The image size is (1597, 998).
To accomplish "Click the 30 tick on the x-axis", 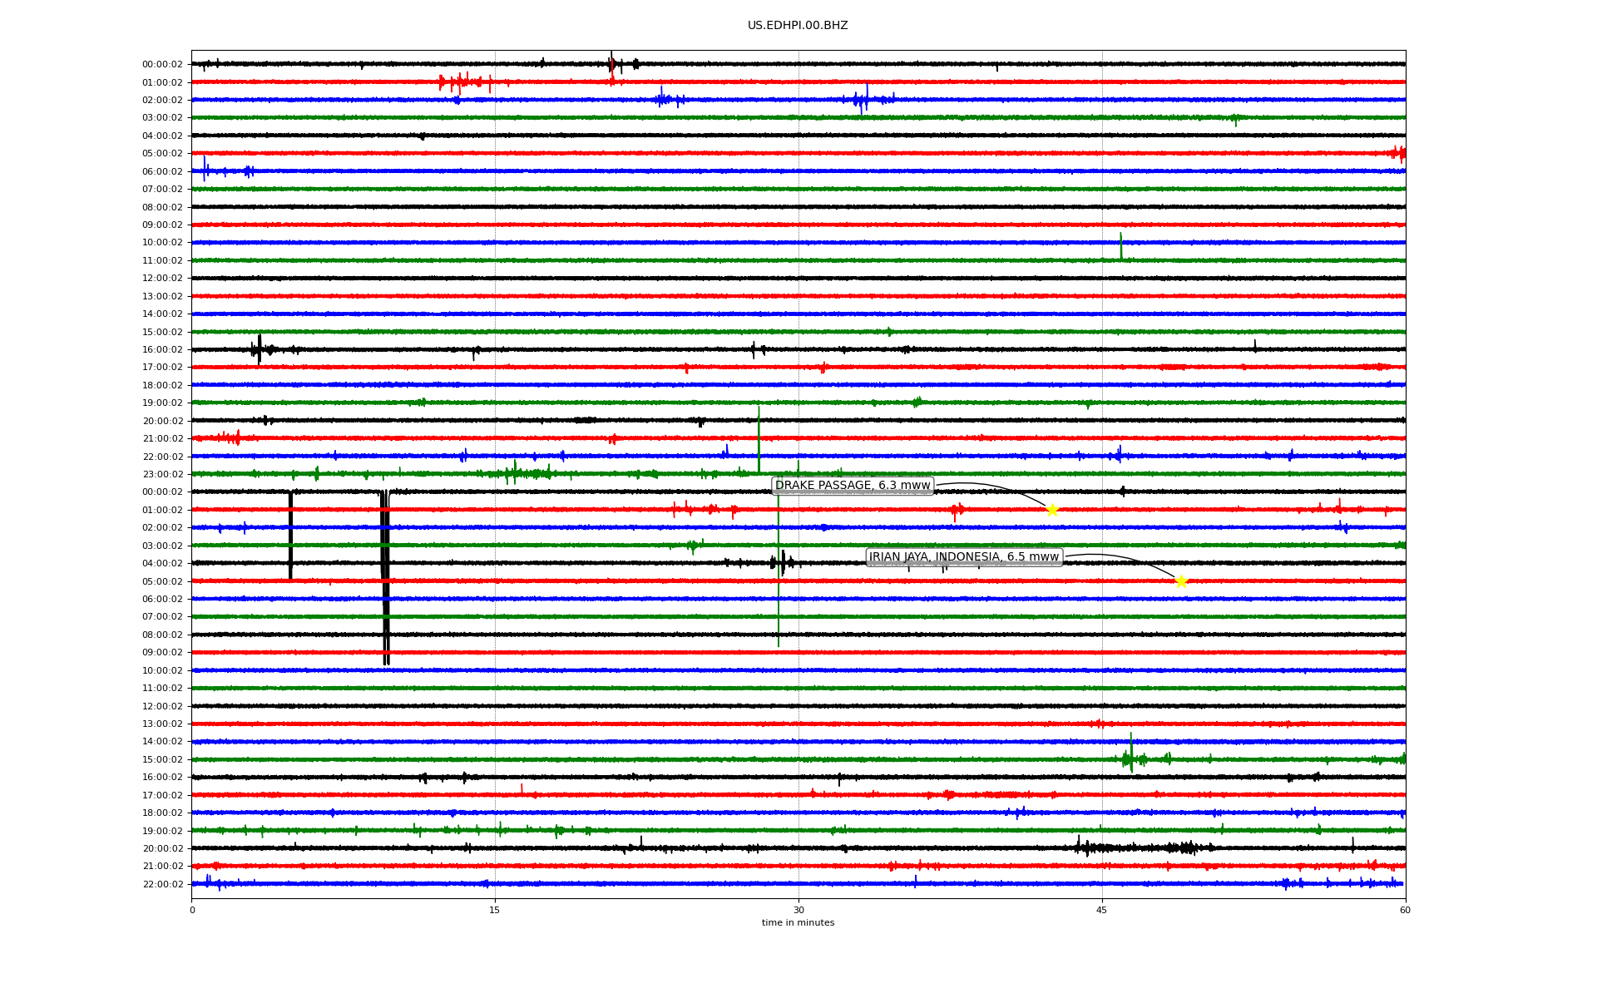I will [x=798, y=910].
